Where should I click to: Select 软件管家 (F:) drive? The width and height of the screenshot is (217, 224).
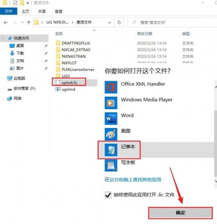[x=25, y=88]
